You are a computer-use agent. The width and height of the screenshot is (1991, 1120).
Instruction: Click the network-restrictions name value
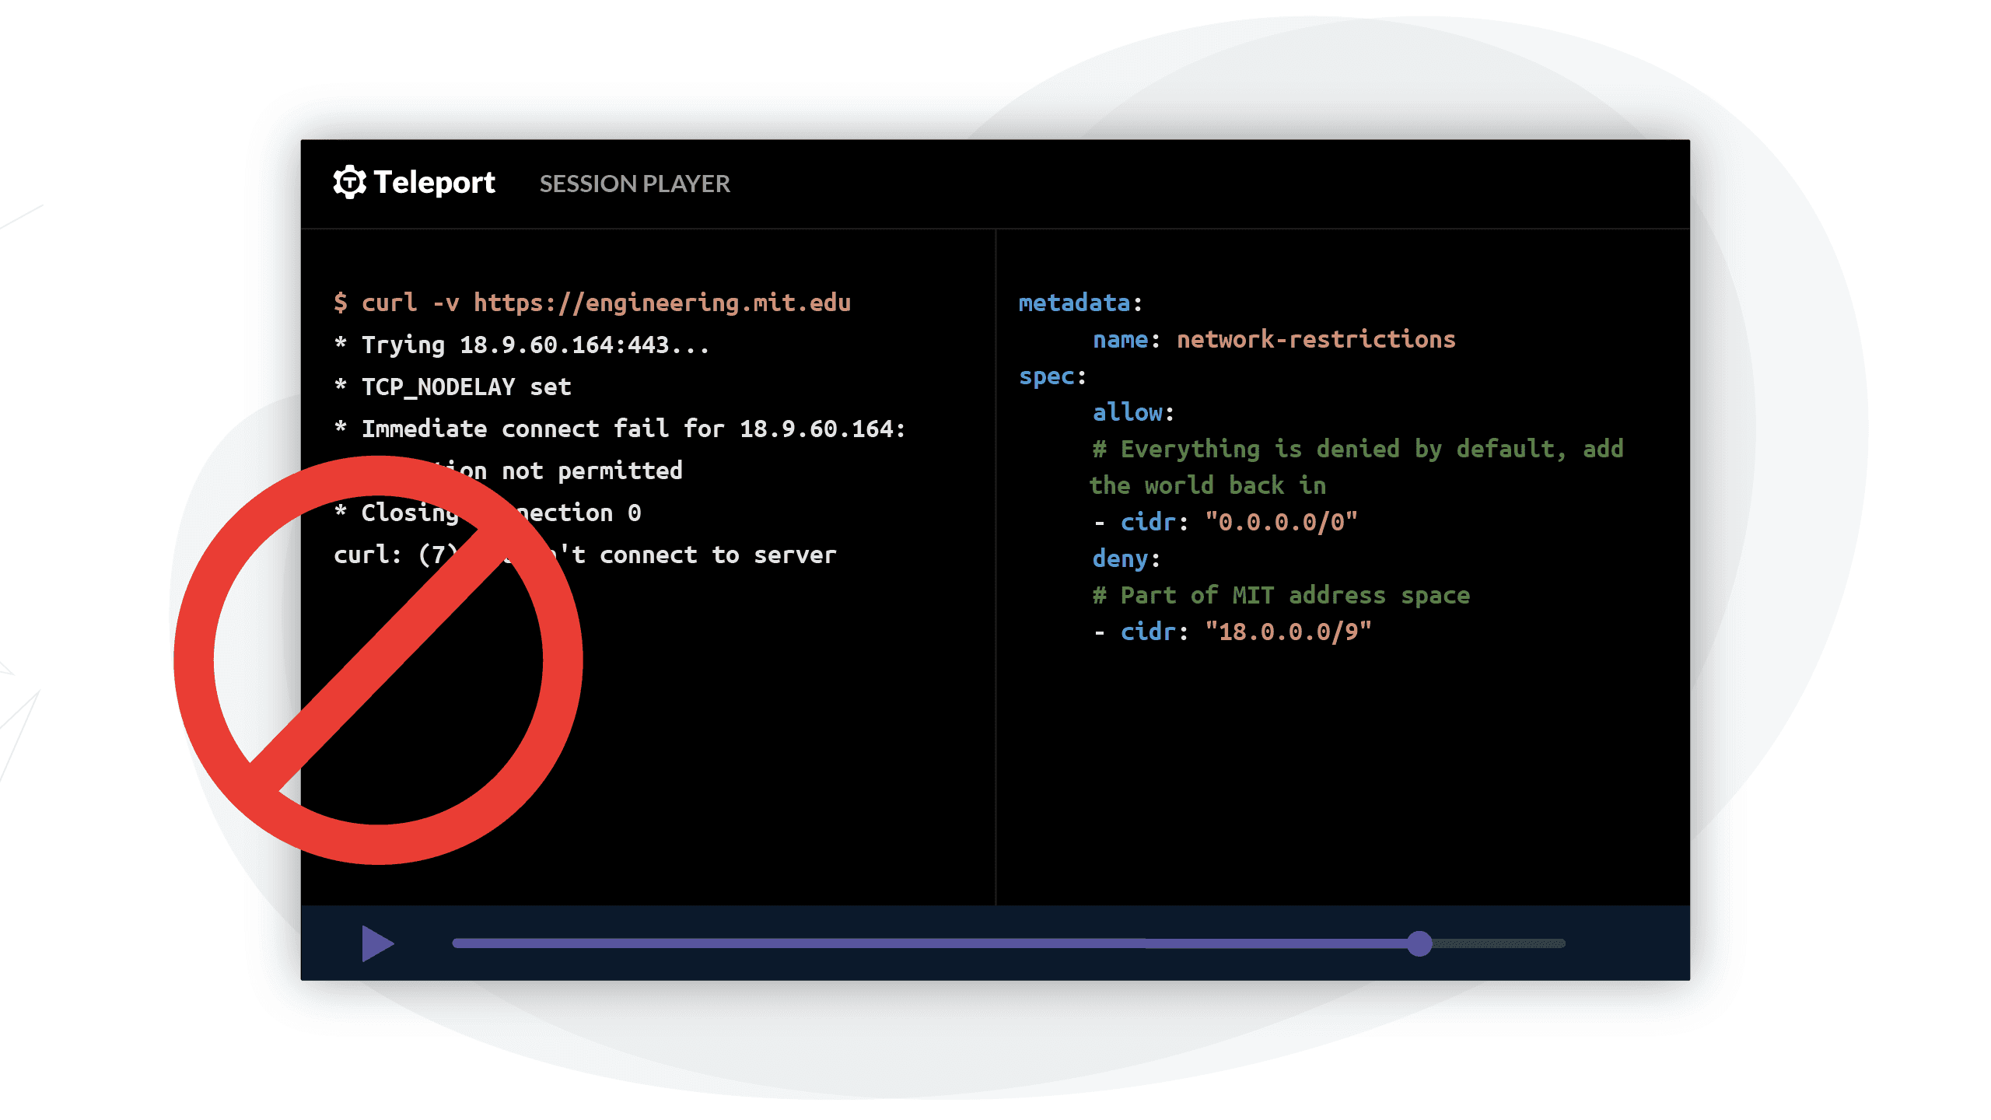[x=1315, y=339]
